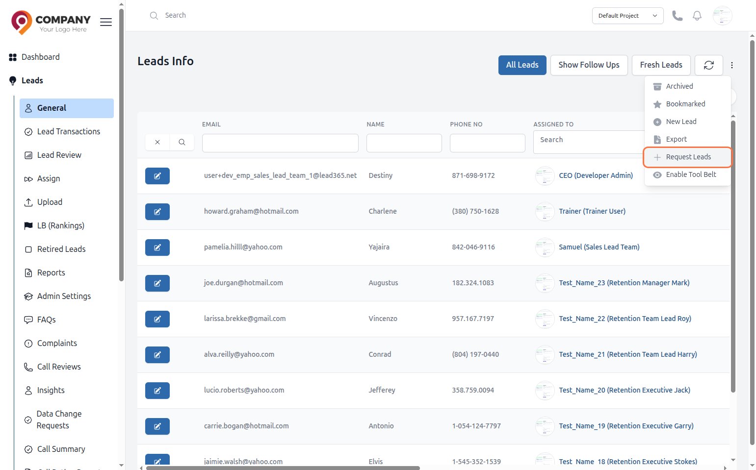This screenshot has height=470, width=756.
Task: Toggle the hamburger menu next to logo
Action: click(x=106, y=22)
